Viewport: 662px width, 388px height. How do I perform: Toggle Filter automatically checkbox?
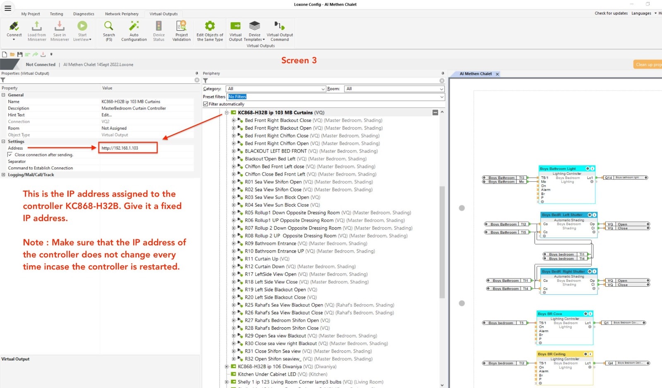point(206,104)
